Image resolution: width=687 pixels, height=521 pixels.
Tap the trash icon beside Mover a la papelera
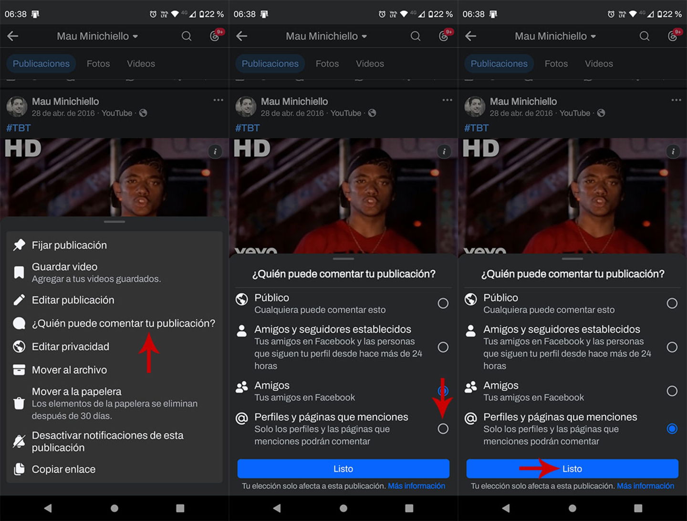(19, 403)
